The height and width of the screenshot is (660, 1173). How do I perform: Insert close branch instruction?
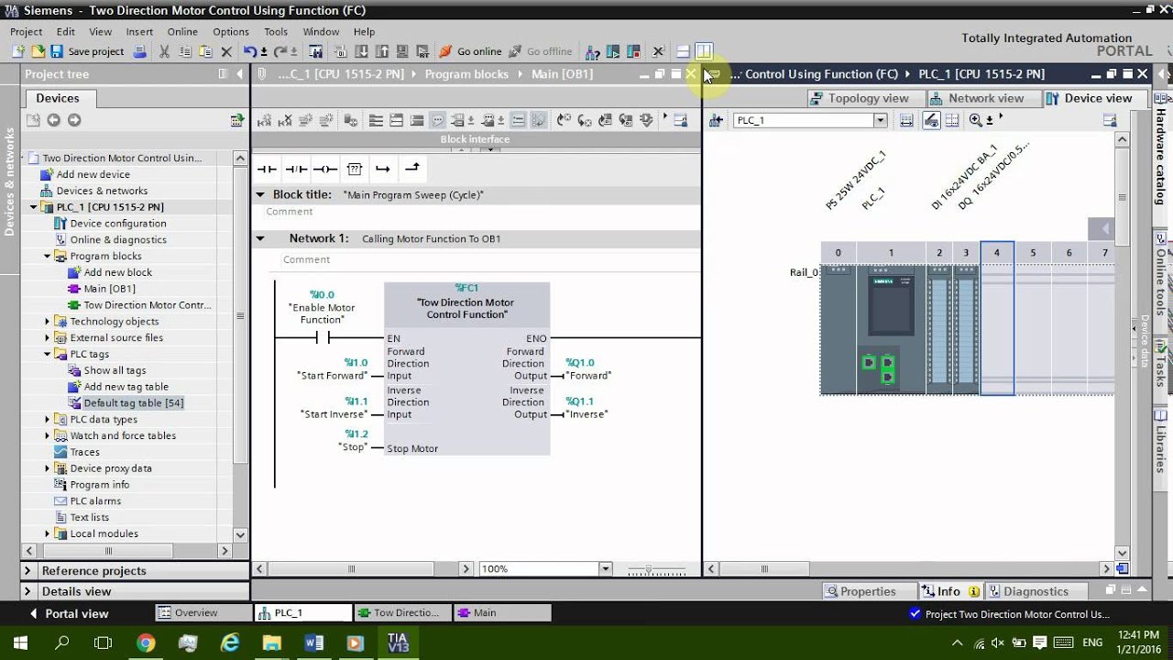(412, 168)
